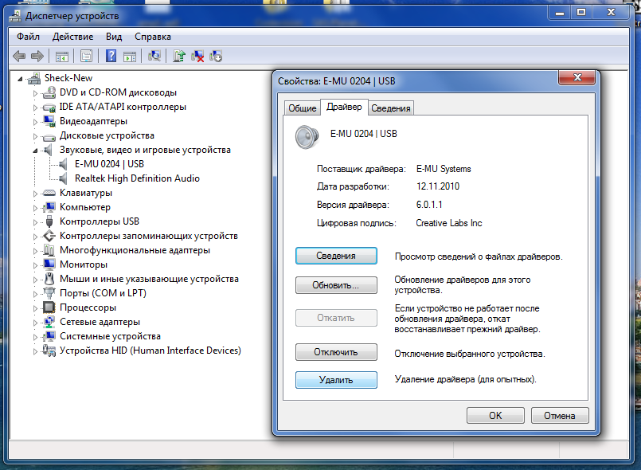This screenshot has height=470, width=641.
Task: Click the driver date 12.11.2010
Action: [x=438, y=186]
